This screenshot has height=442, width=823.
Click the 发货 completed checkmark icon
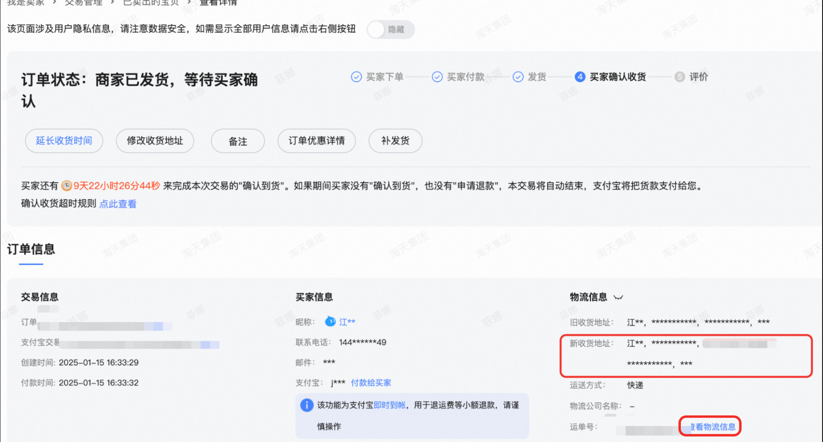coord(518,77)
